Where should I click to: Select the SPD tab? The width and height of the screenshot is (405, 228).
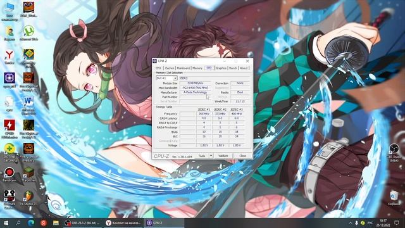coord(209,68)
